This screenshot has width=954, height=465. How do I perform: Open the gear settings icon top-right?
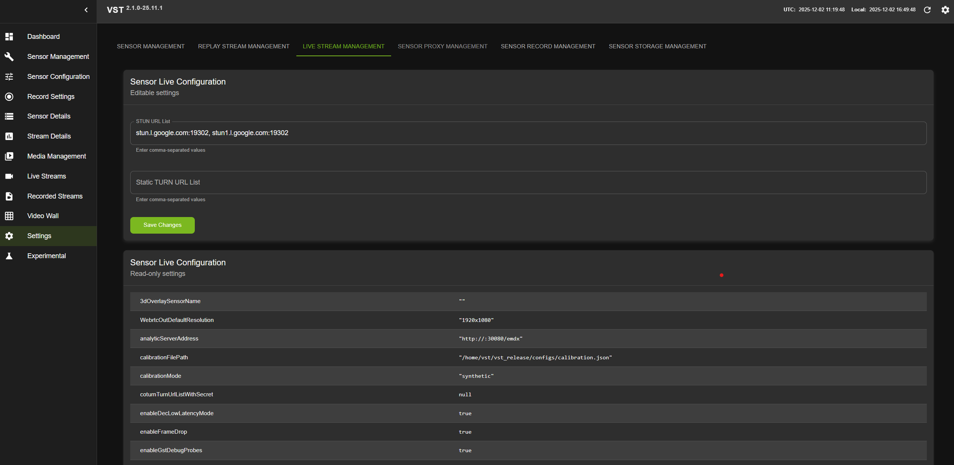click(x=945, y=10)
